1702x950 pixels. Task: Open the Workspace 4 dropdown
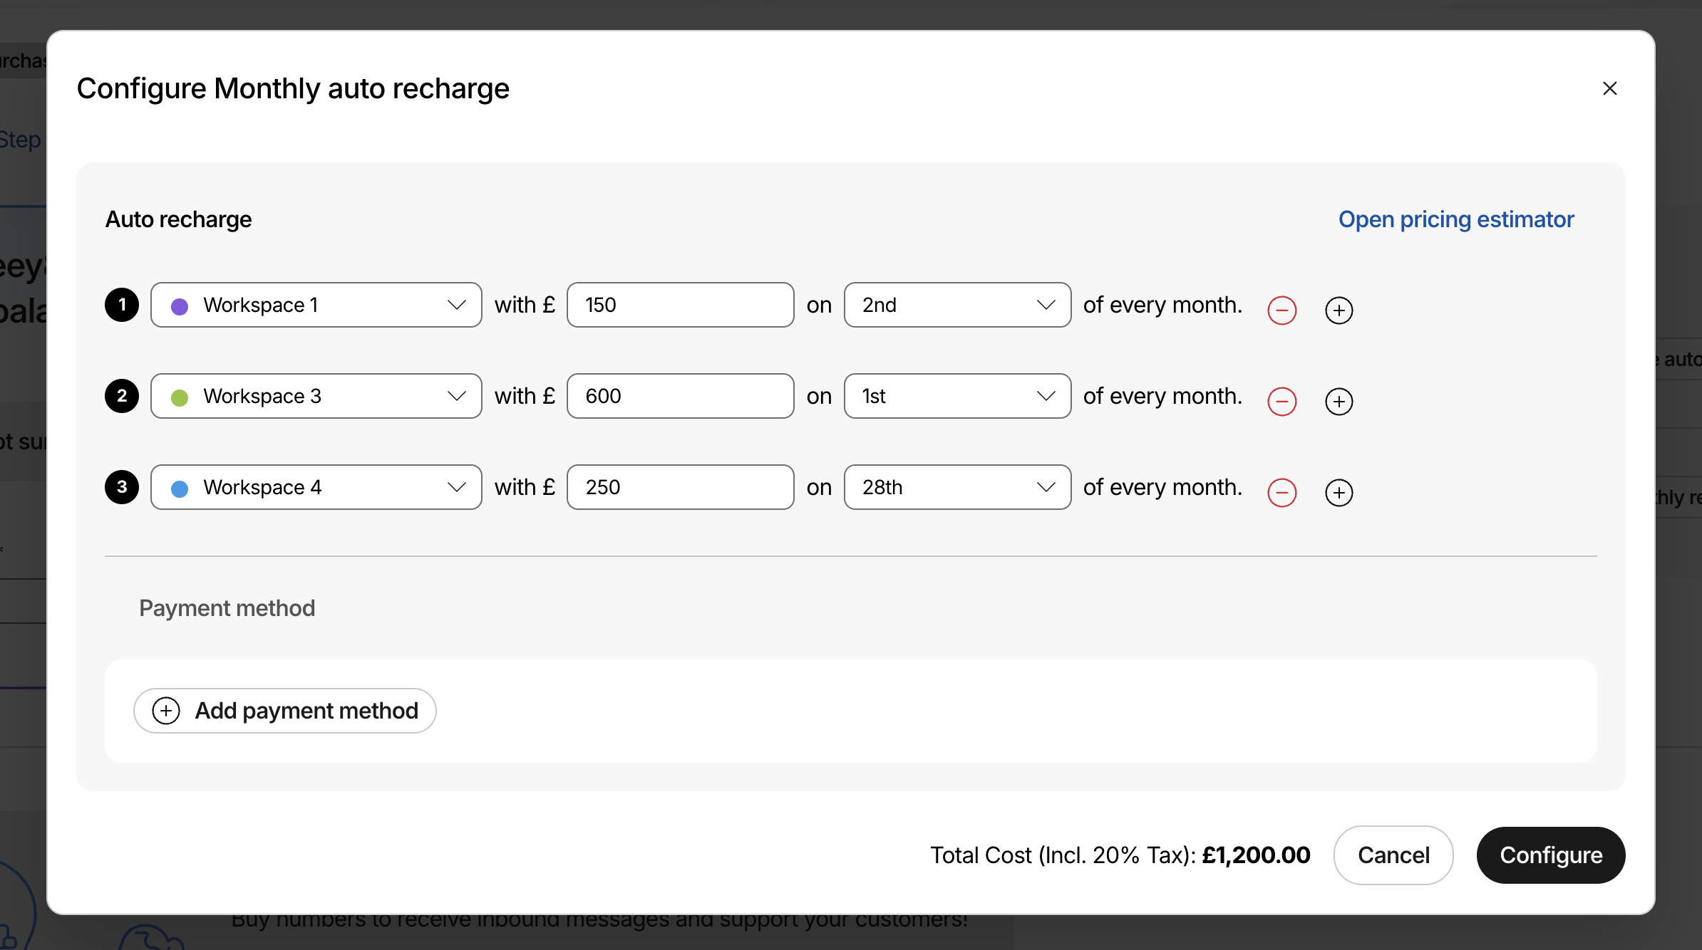click(316, 487)
